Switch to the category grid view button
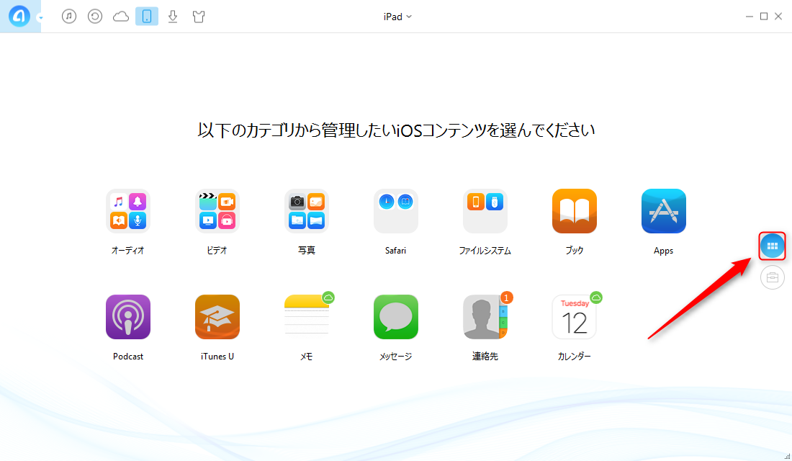The height and width of the screenshot is (461, 792). [x=773, y=246]
